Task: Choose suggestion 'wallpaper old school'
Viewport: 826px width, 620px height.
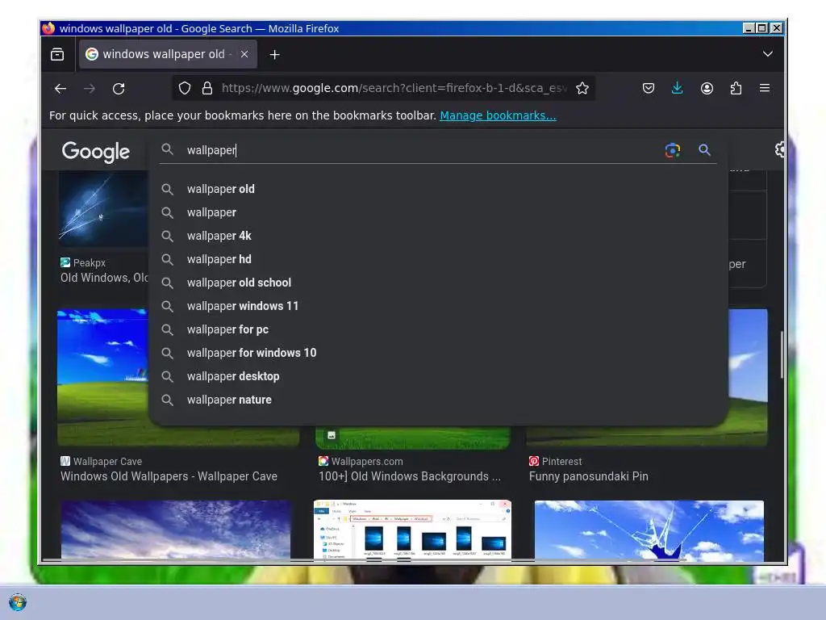Action: pyautogui.click(x=438, y=283)
